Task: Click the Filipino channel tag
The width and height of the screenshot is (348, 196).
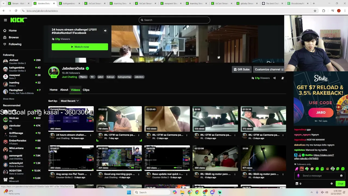Action: pyautogui.click(x=83, y=77)
